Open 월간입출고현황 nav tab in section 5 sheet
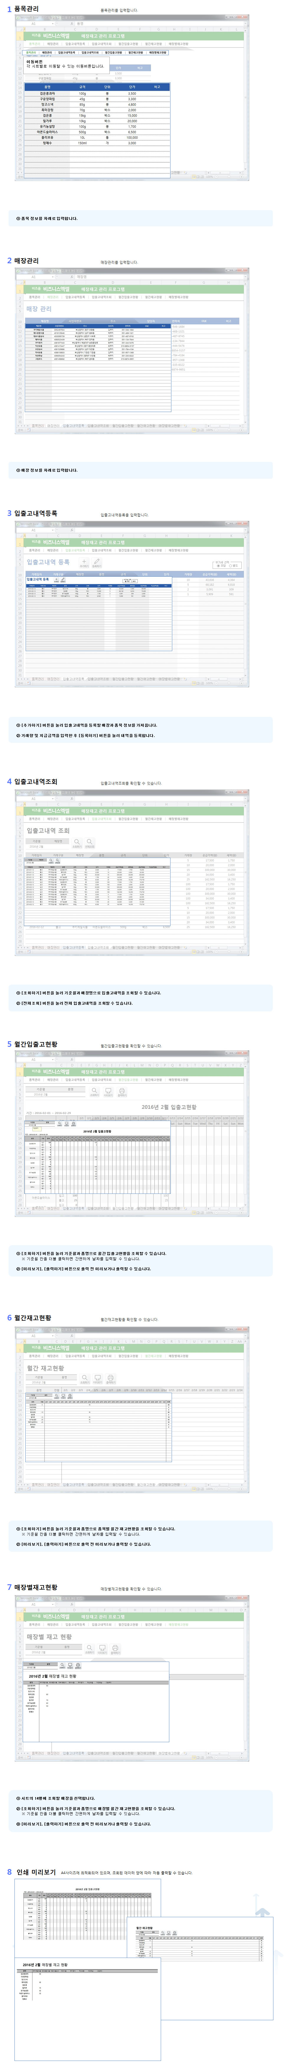 tap(128, 1080)
